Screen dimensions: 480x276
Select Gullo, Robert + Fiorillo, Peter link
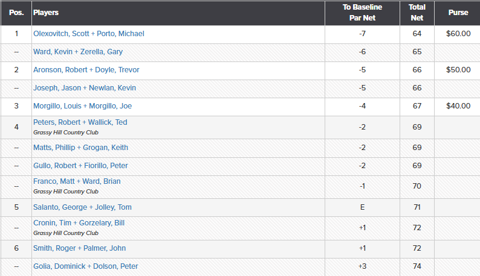[80, 166]
